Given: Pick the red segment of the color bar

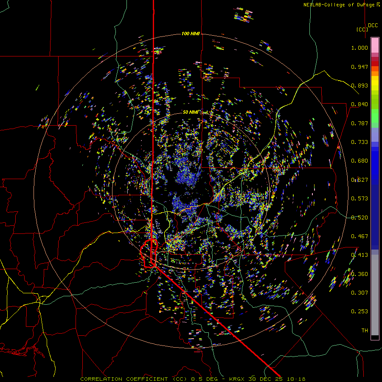Looking at the screenshot, I should point(375,63).
